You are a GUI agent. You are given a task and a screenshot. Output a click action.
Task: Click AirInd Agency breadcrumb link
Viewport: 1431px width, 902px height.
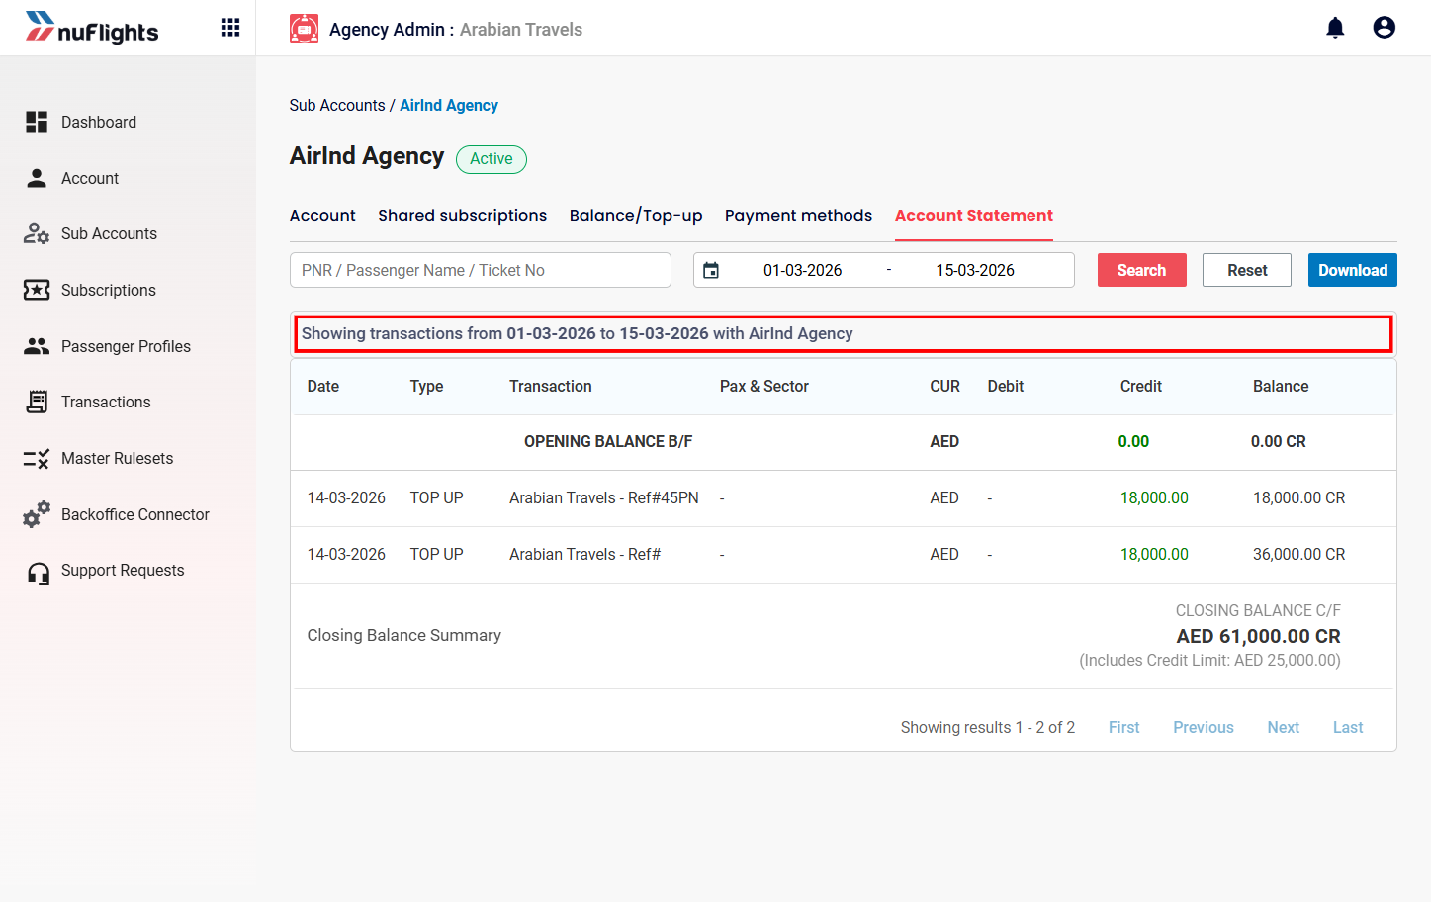(449, 105)
